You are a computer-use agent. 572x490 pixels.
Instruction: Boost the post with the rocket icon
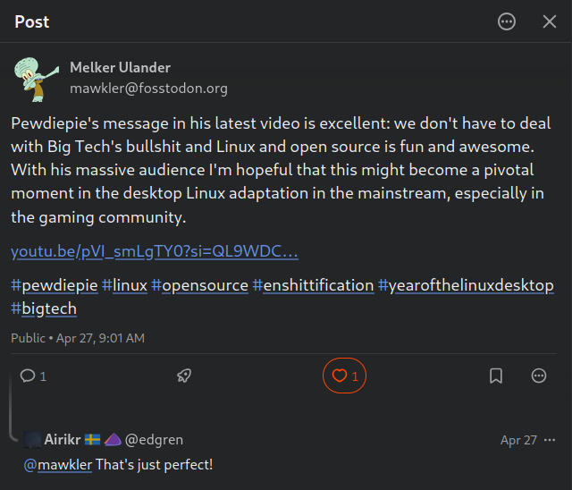(x=184, y=376)
